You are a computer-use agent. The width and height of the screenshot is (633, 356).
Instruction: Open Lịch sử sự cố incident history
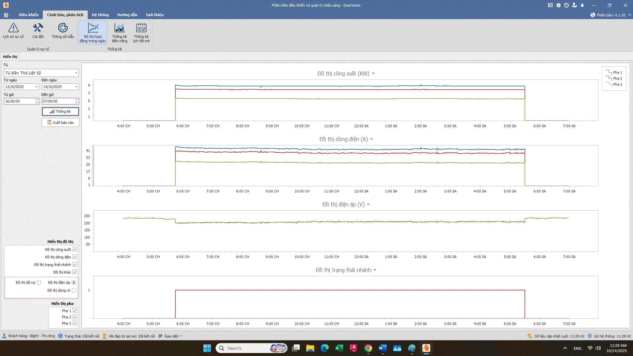pos(13,31)
